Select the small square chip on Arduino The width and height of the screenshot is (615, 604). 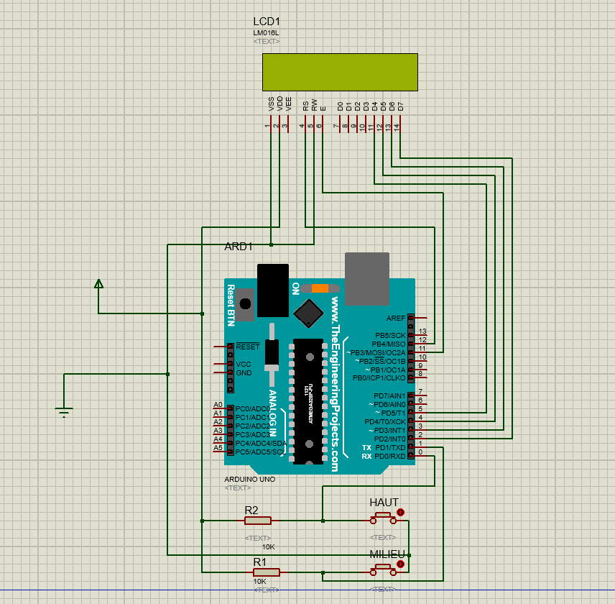[x=308, y=314]
